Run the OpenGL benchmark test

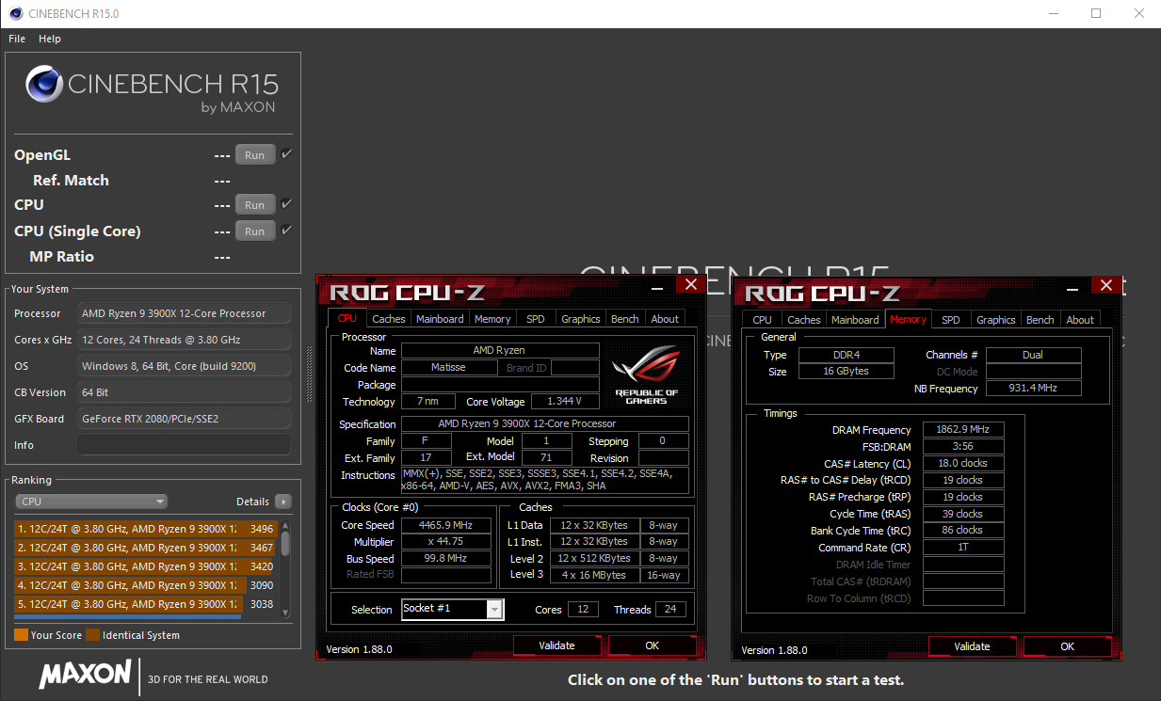coord(255,155)
